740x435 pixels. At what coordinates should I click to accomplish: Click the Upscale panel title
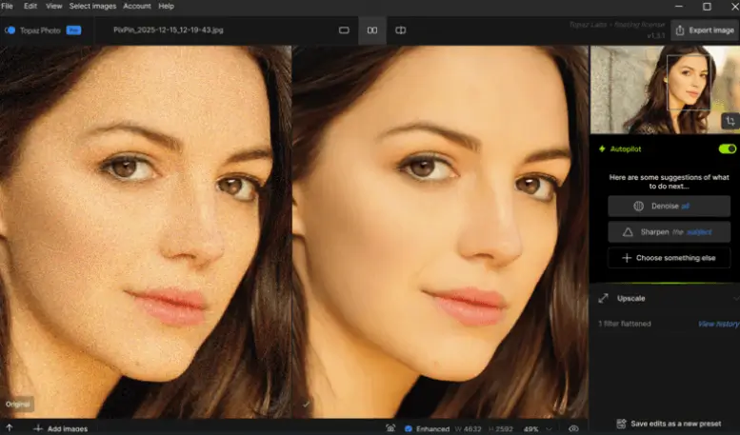pyautogui.click(x=631, y=298)
